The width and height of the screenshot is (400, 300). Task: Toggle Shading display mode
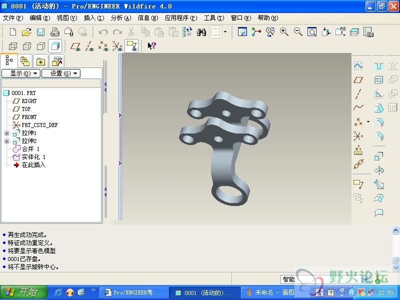click(x=55, y=46)
